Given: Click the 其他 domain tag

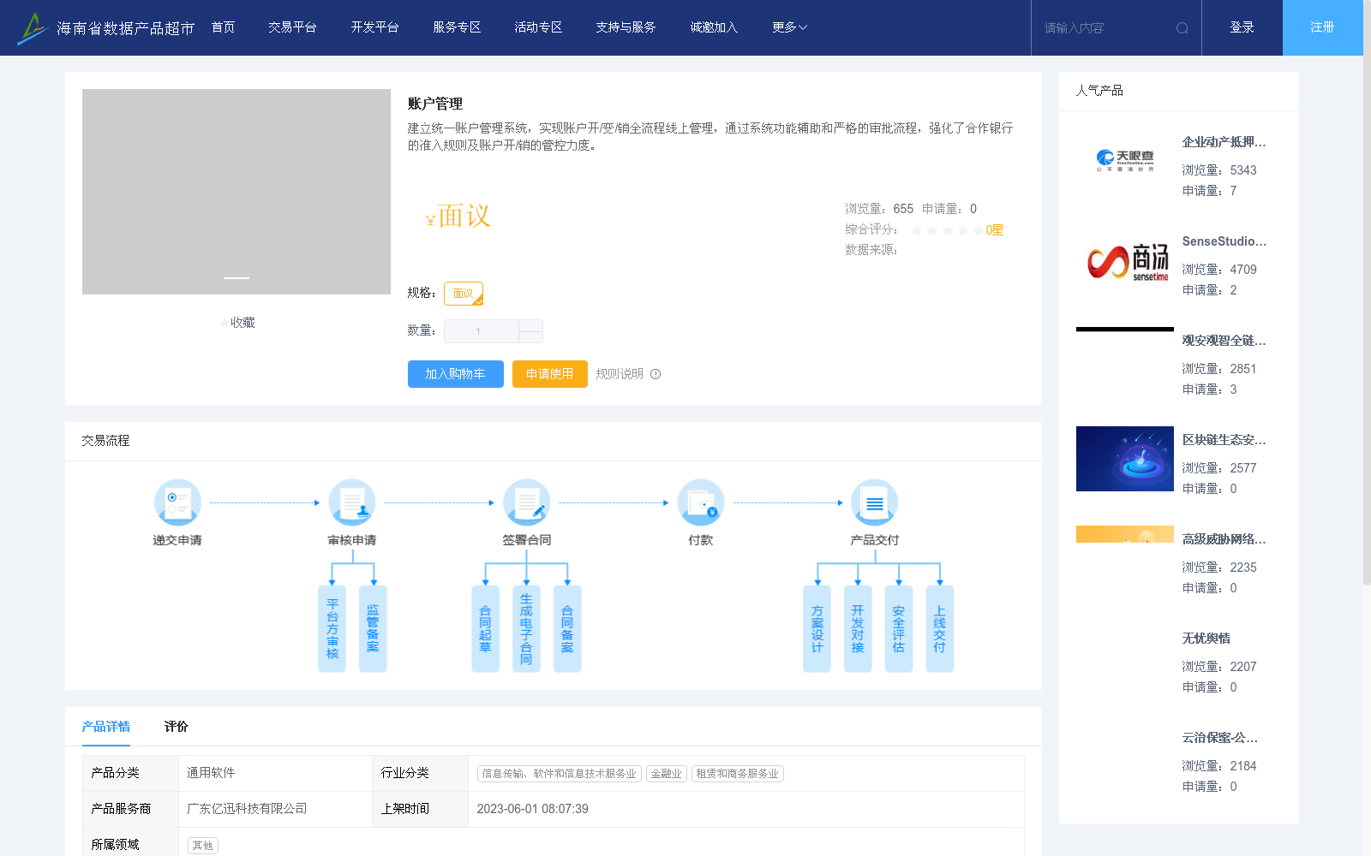Looking at the screenshot, I should [x=203, y=846].
